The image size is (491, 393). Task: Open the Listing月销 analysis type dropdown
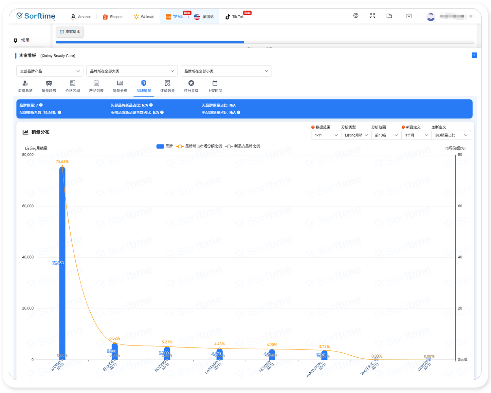tap(356, 135)
